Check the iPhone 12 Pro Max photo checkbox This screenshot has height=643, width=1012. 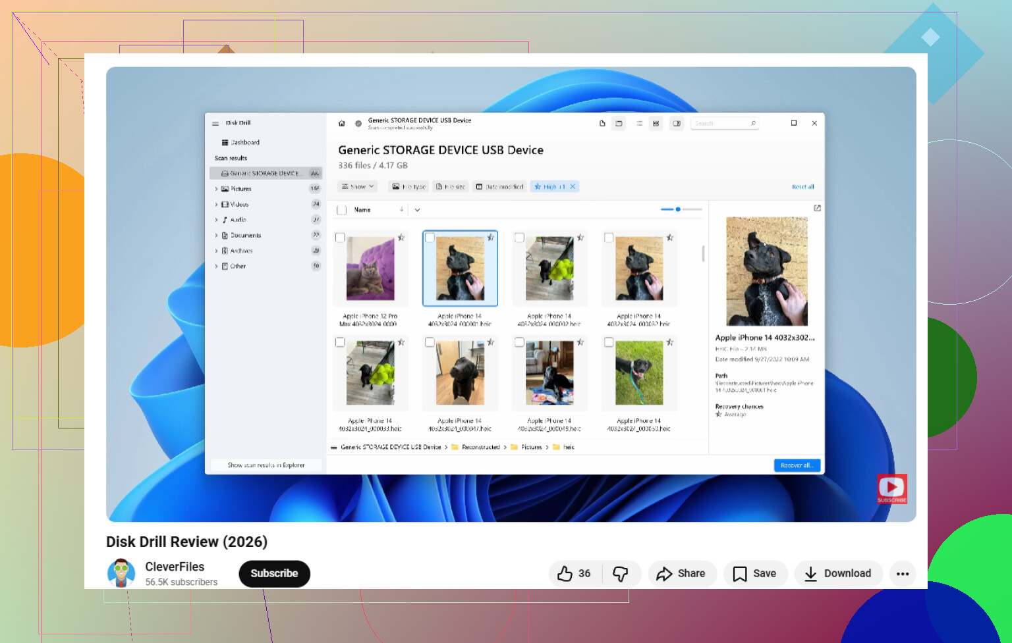coord(340,238)
